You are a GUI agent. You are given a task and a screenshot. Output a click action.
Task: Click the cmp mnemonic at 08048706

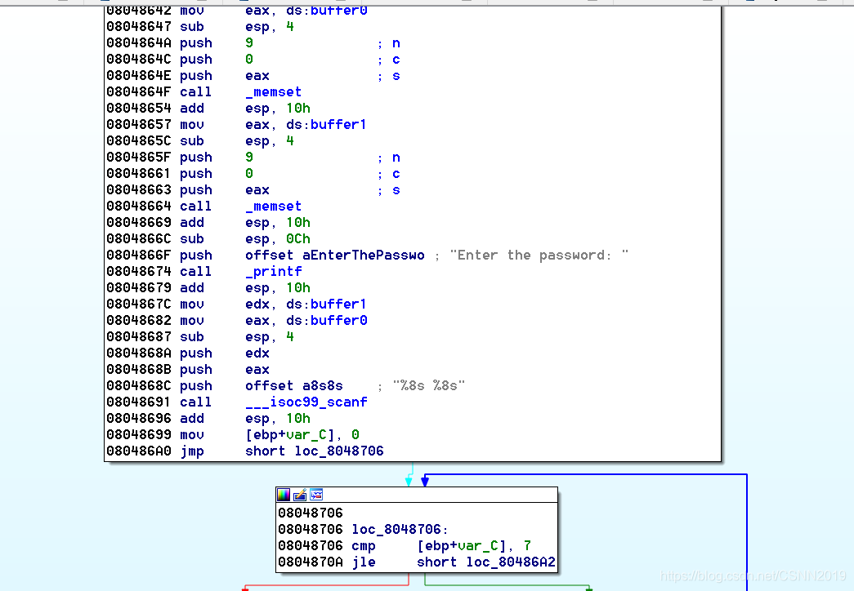click(364, 546)
